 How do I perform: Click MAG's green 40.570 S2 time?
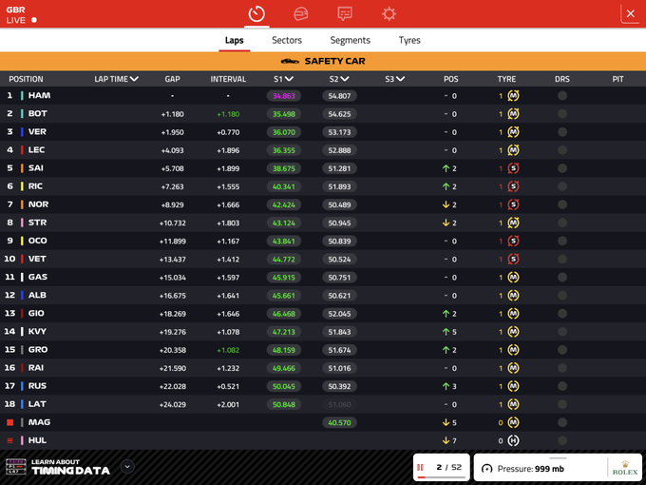coord(339,423)
